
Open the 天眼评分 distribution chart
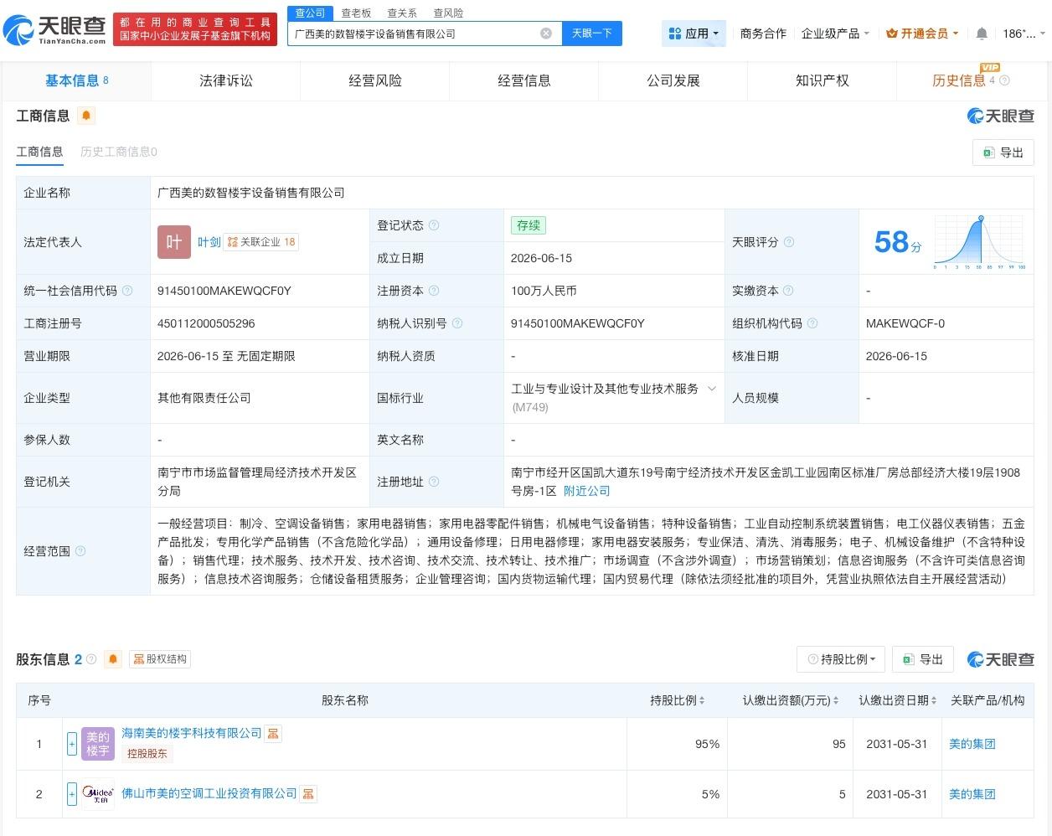[x=980, y=242]
